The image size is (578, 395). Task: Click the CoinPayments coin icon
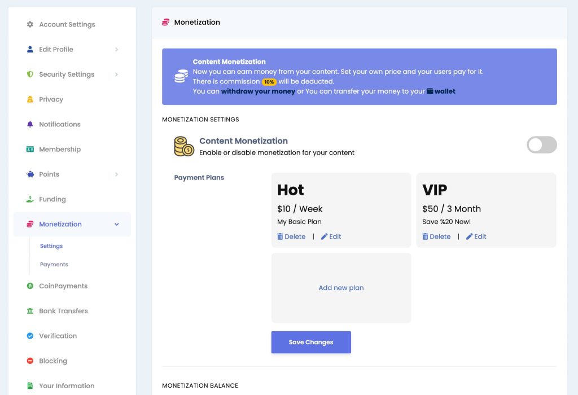30,286
